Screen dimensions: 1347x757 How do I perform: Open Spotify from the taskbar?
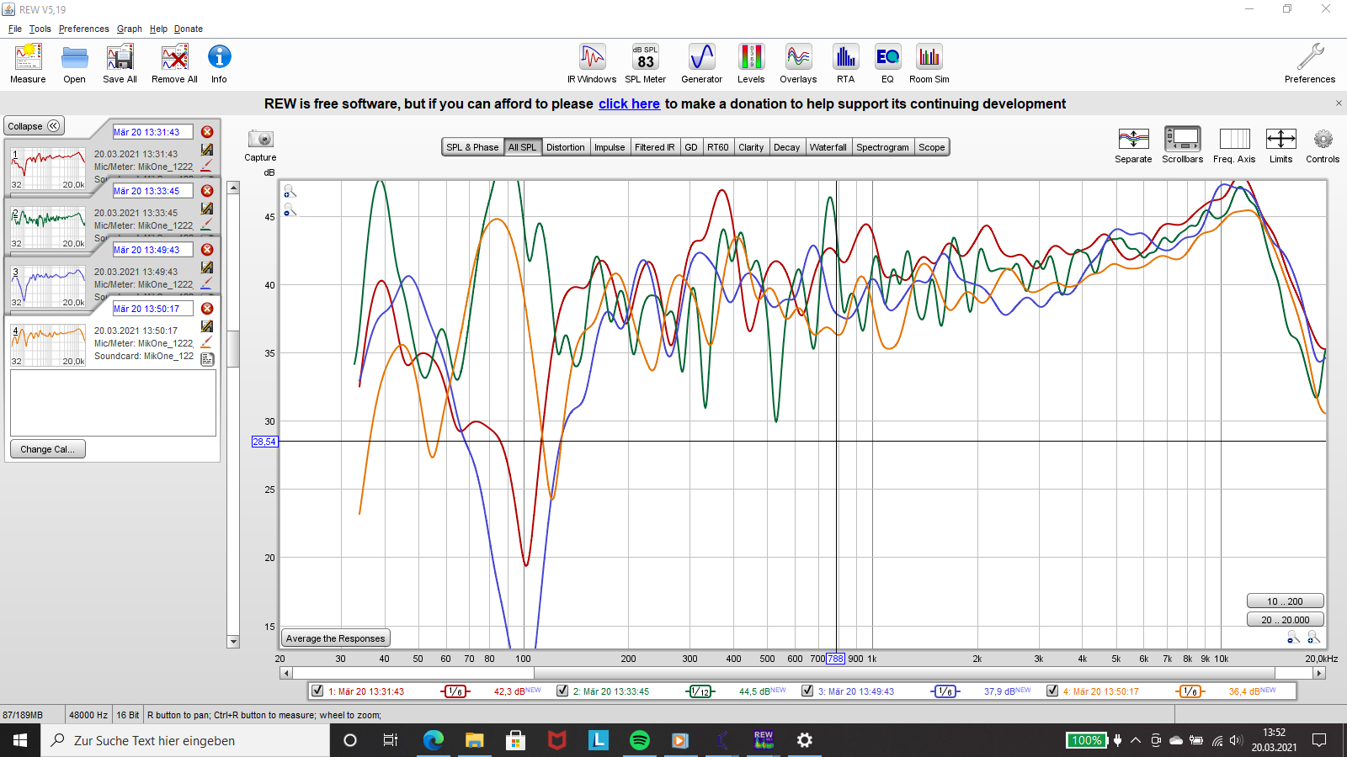[639, 740]
